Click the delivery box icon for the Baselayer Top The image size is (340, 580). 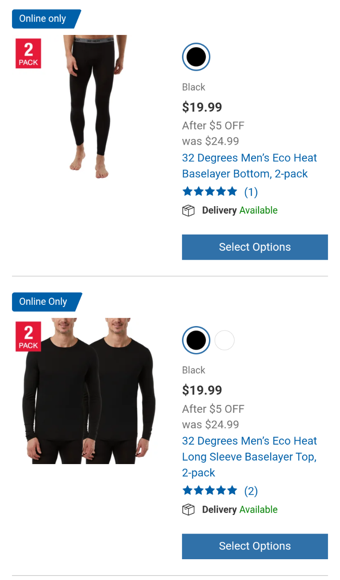pos(189,510)
